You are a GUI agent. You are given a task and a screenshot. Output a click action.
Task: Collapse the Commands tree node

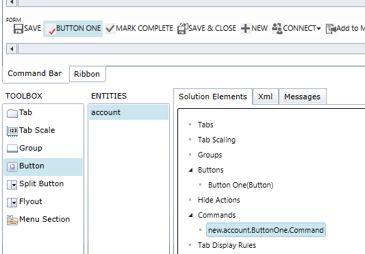click(x=190, y=215)
